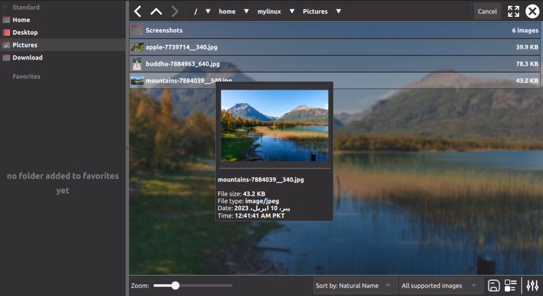The height and width of the screenshot is (296, 543).
Task: Click the 6 images count label
Action: click(525, 30)
